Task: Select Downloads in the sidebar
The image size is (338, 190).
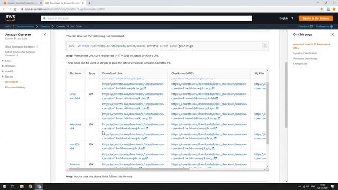Action: (x=12, y=82)
